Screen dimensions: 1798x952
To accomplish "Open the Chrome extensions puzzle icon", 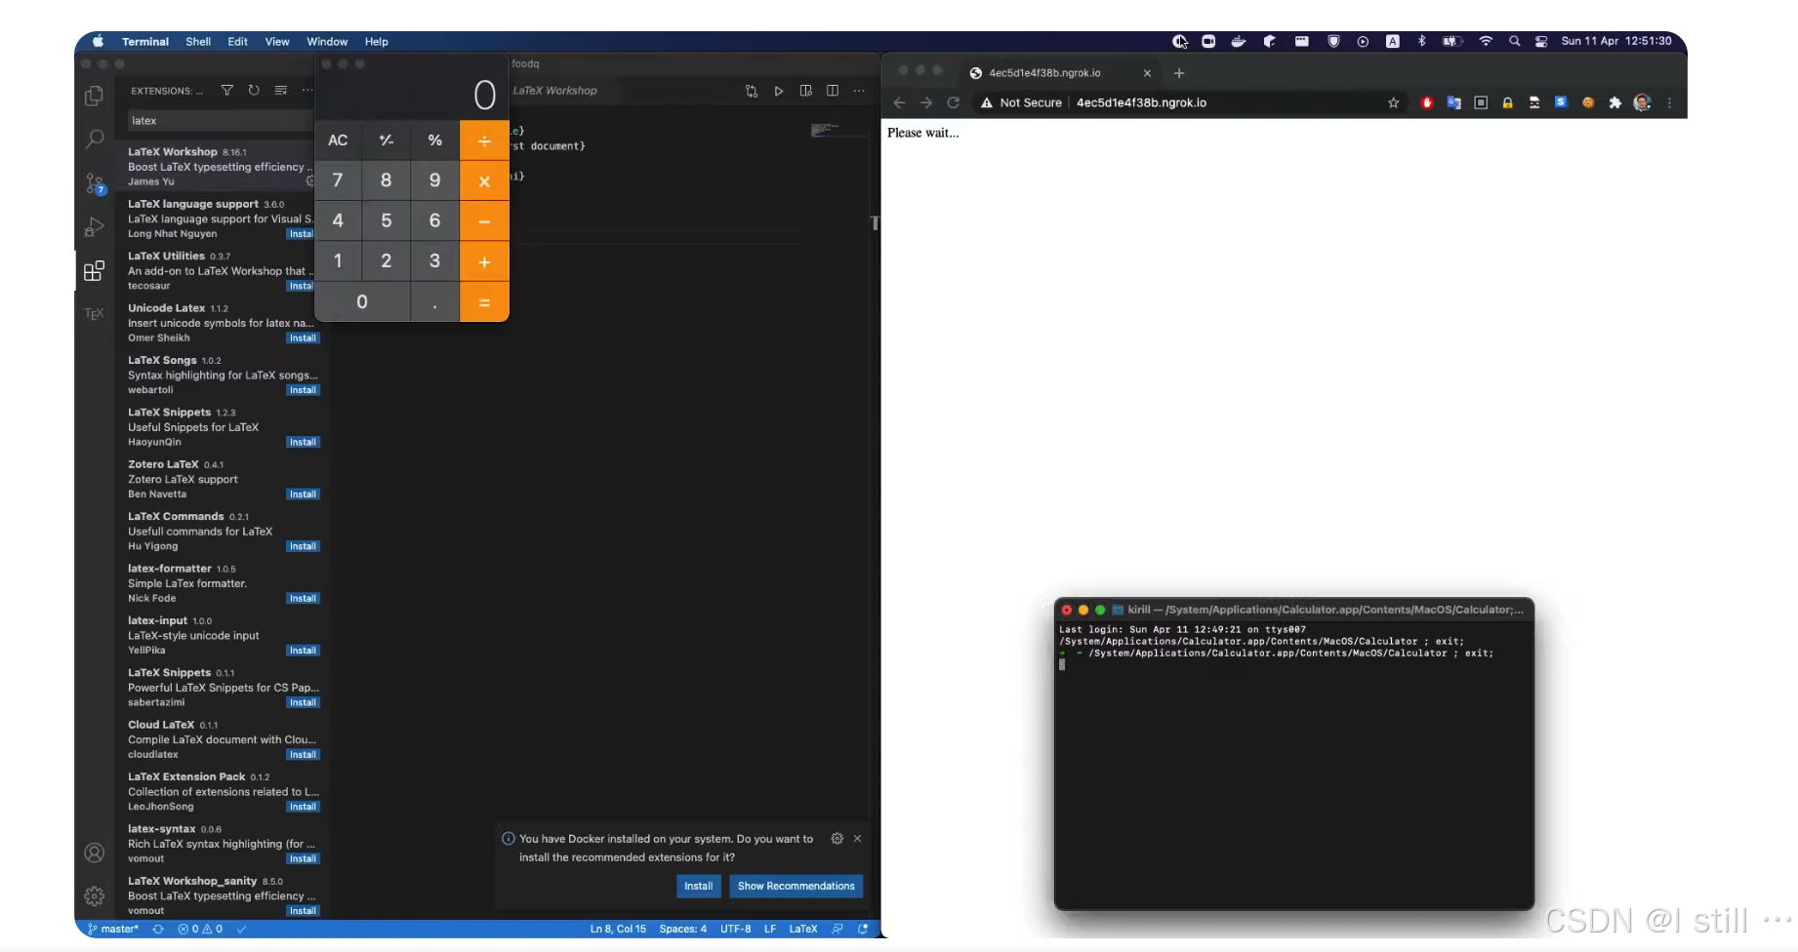I will [x=1615, y=103].
